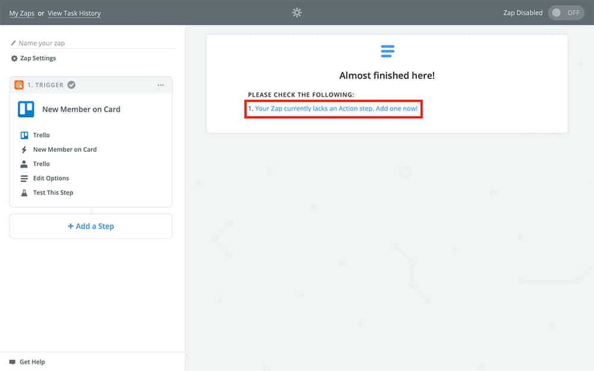Click the person icon for Trello account
594x371 pixels.
(24, 164)
